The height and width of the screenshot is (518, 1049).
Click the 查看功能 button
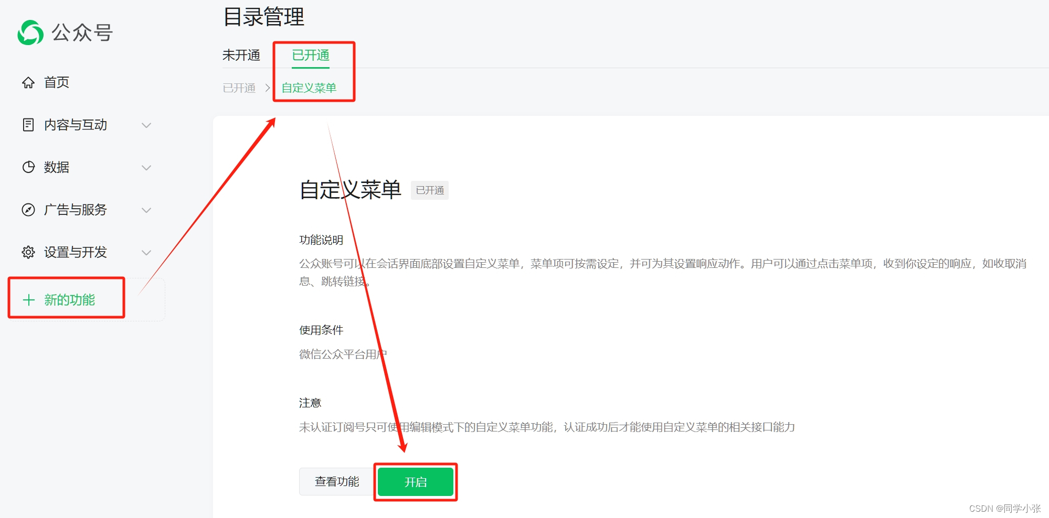(335, 481)
